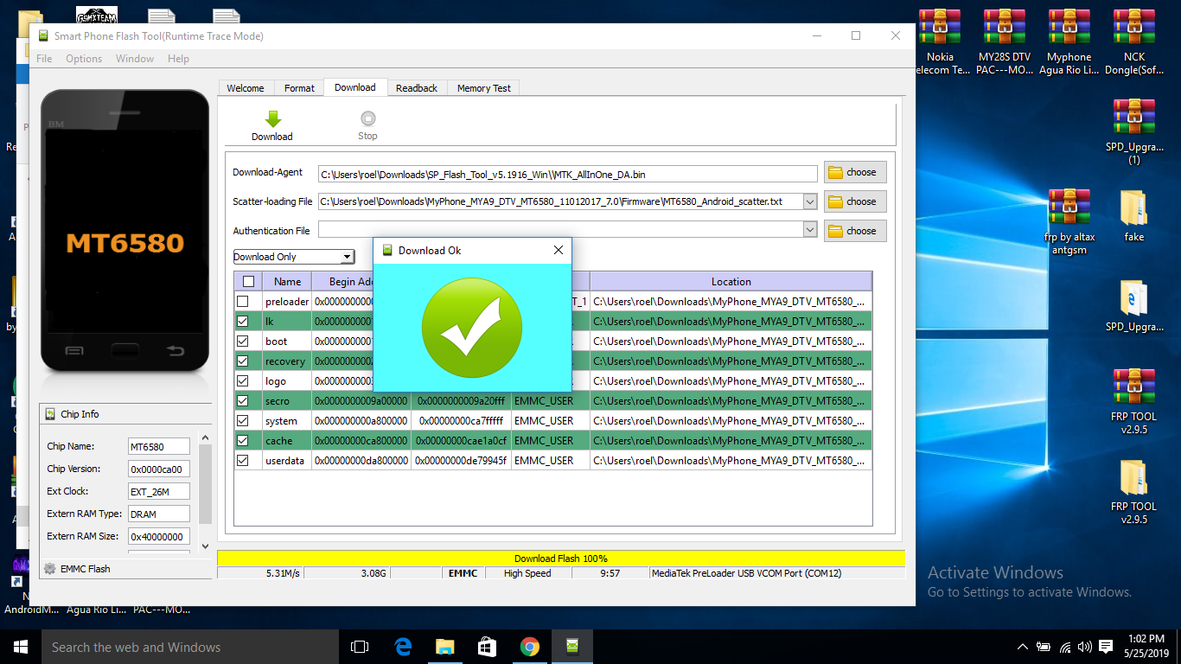Launch Google Chrome from the taskbar

pyautogui.click(x=529, y=647)
